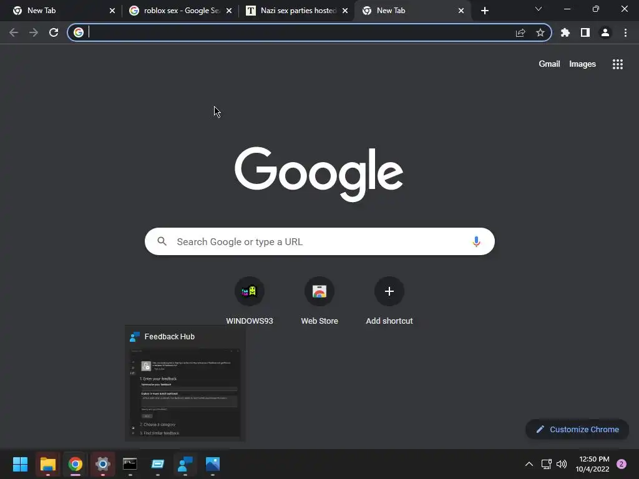This screenshot has height=479, width=639.
Task: Close the tab with T favicon
Action: (345, 11)
